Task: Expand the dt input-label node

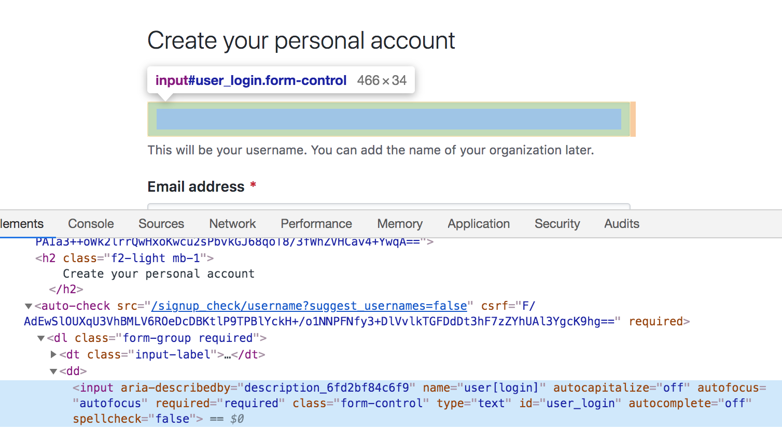Action: pos(53,354)
